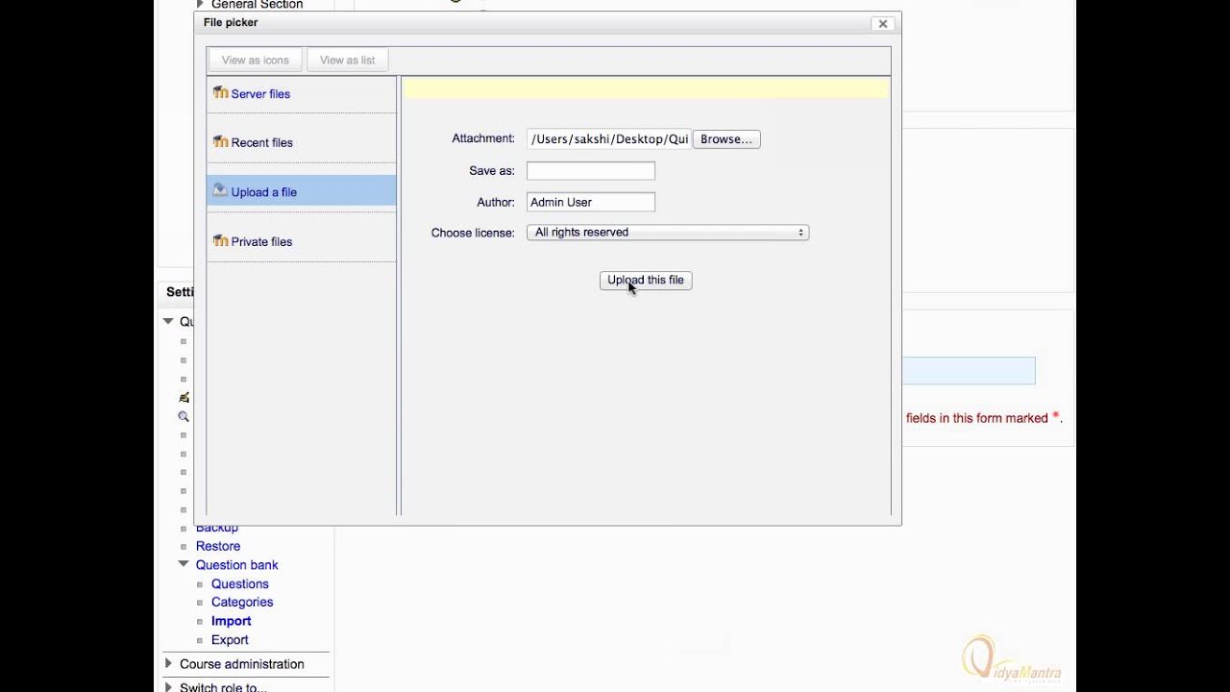Click the Attachment file path field

pyautogui.click(x=609, y=139)
